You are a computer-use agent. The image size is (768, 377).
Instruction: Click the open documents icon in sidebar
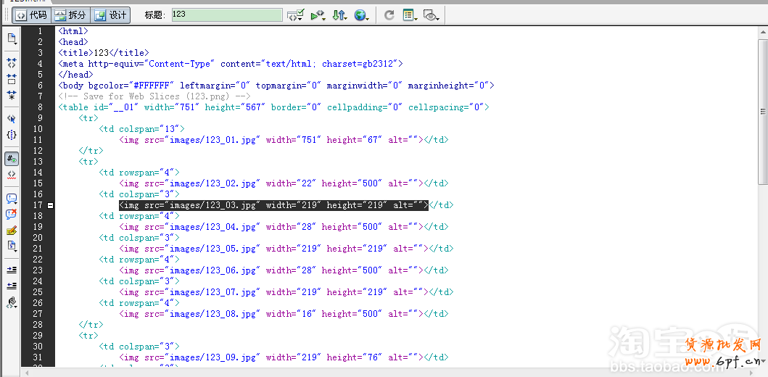[x=12, y=38]
